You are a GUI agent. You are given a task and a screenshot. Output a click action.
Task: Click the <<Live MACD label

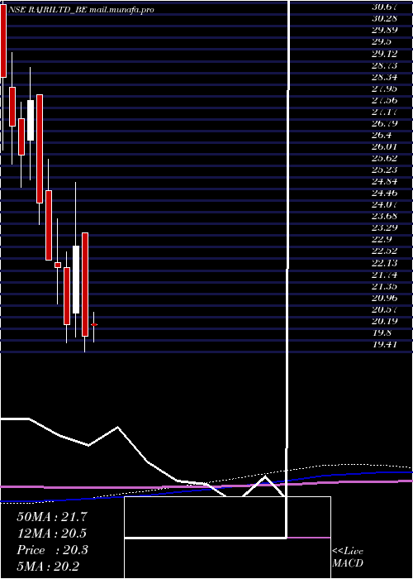(x=348, y=557)
